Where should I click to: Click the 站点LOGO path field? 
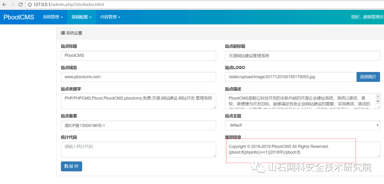[291, 77]
